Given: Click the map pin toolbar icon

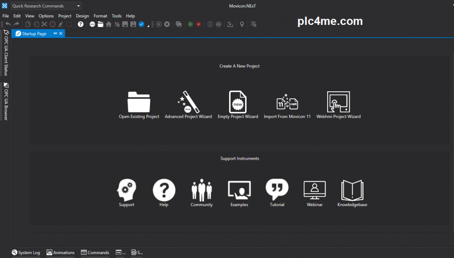Looking at the screenshot, I should (x=242, y=24).
